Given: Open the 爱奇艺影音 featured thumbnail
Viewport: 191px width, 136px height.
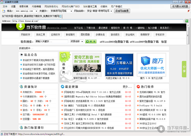Looking at the screenshot, I should 87,65.
